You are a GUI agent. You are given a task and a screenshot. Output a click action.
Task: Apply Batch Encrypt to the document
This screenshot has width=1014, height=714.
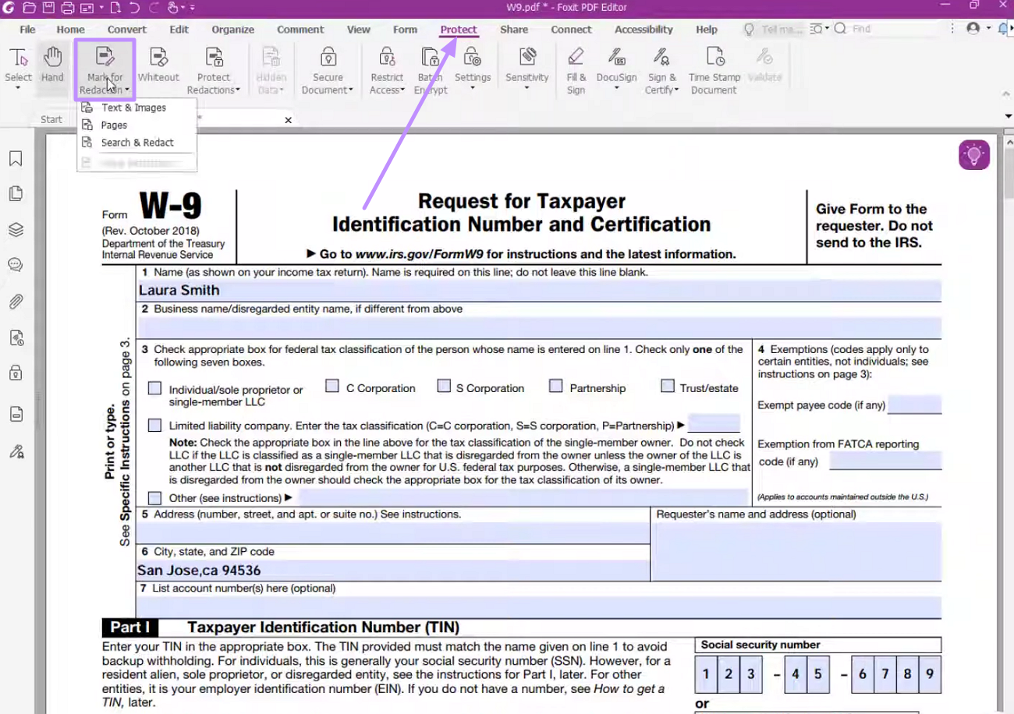[430, 66]
